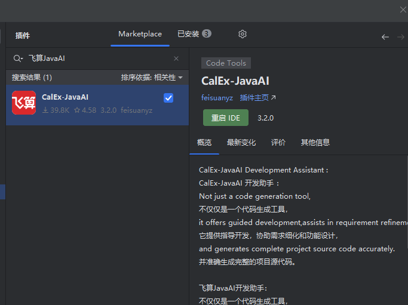Click the 重启 IDE button
Screen dimensions: 408x305
click(x=226, y=118)
